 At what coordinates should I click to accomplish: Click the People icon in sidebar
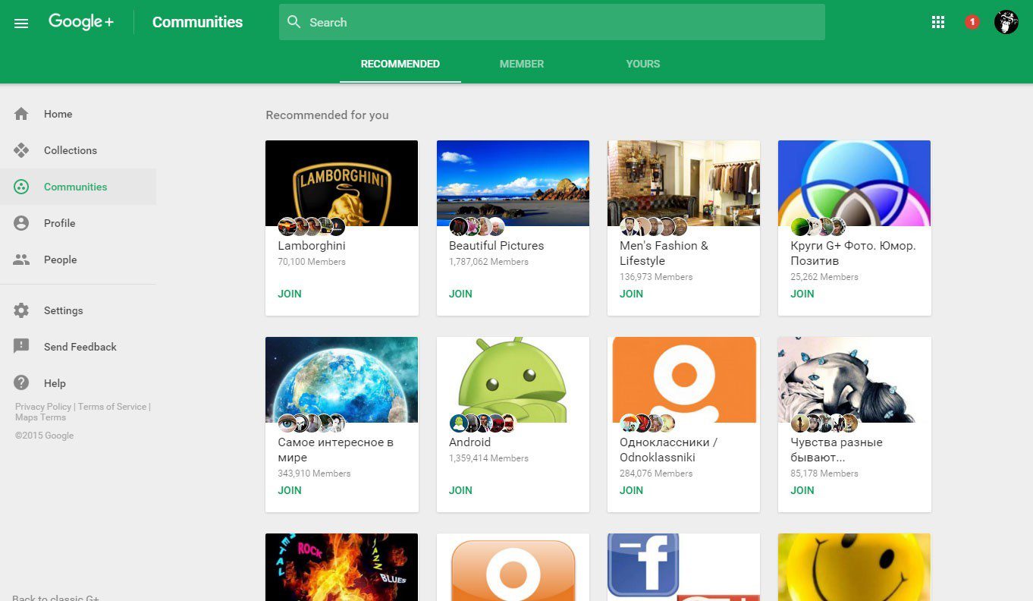coord(21,260)
